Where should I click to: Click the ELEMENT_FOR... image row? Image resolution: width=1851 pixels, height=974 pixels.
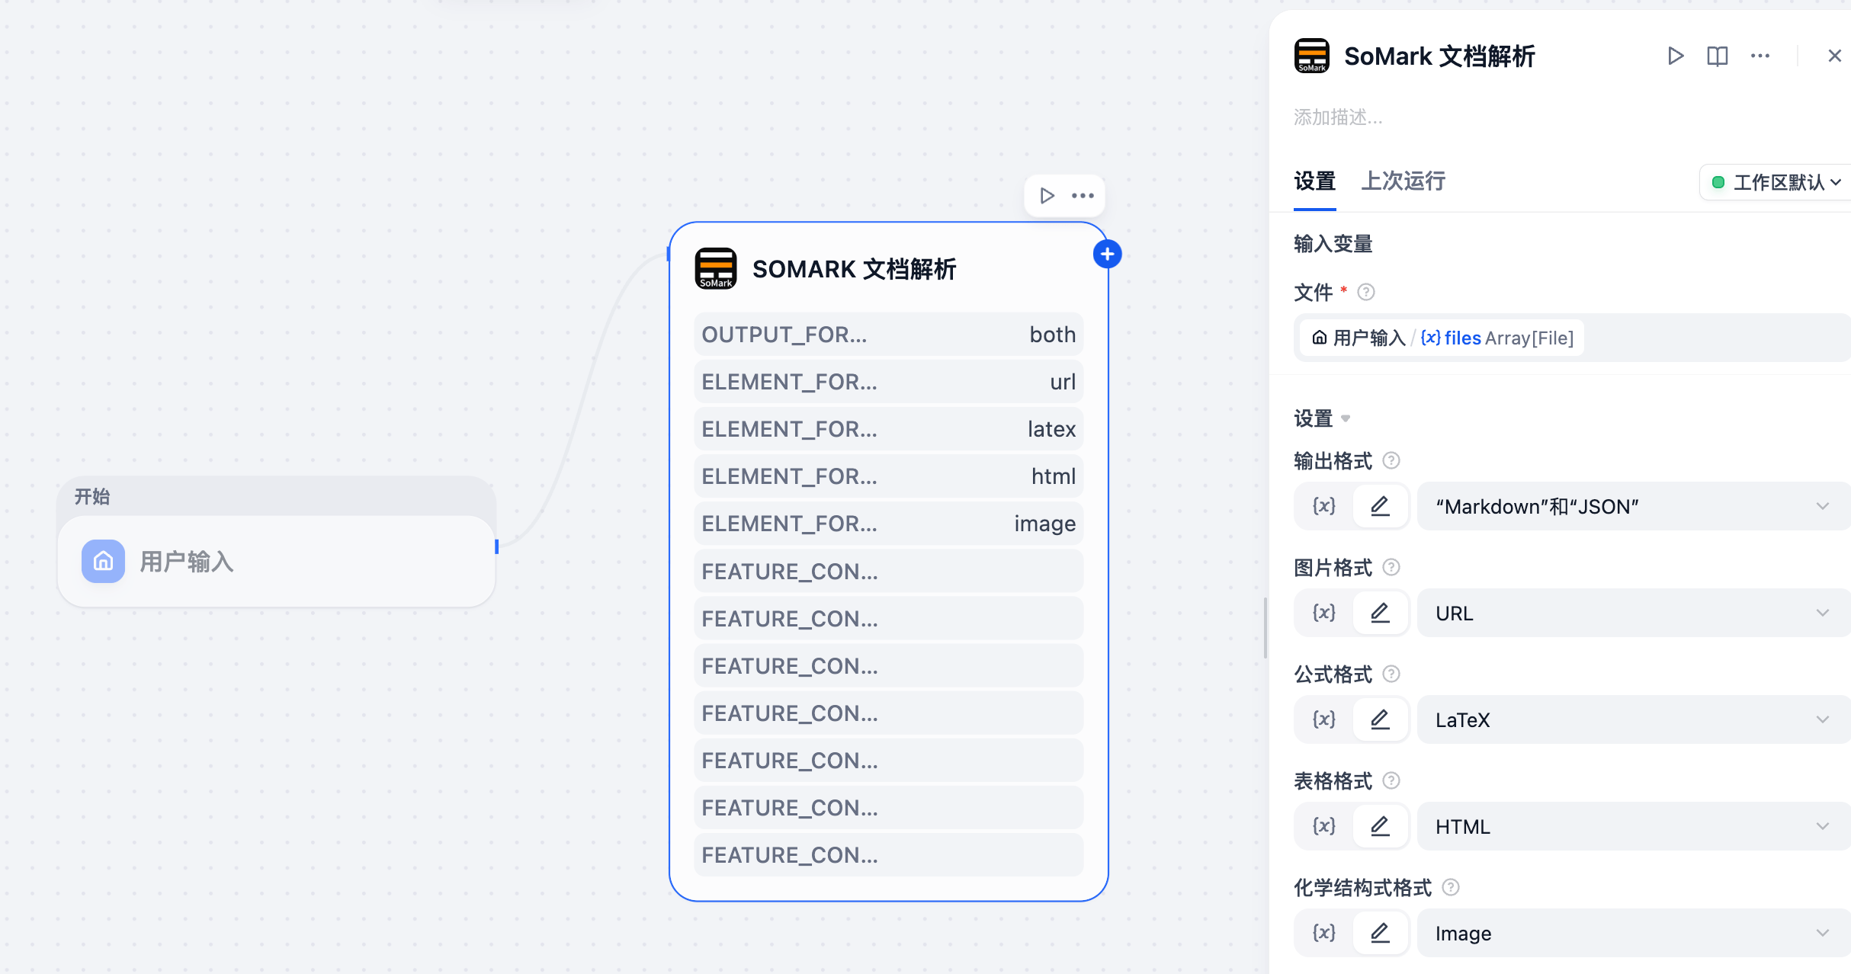tap(888, 524)
